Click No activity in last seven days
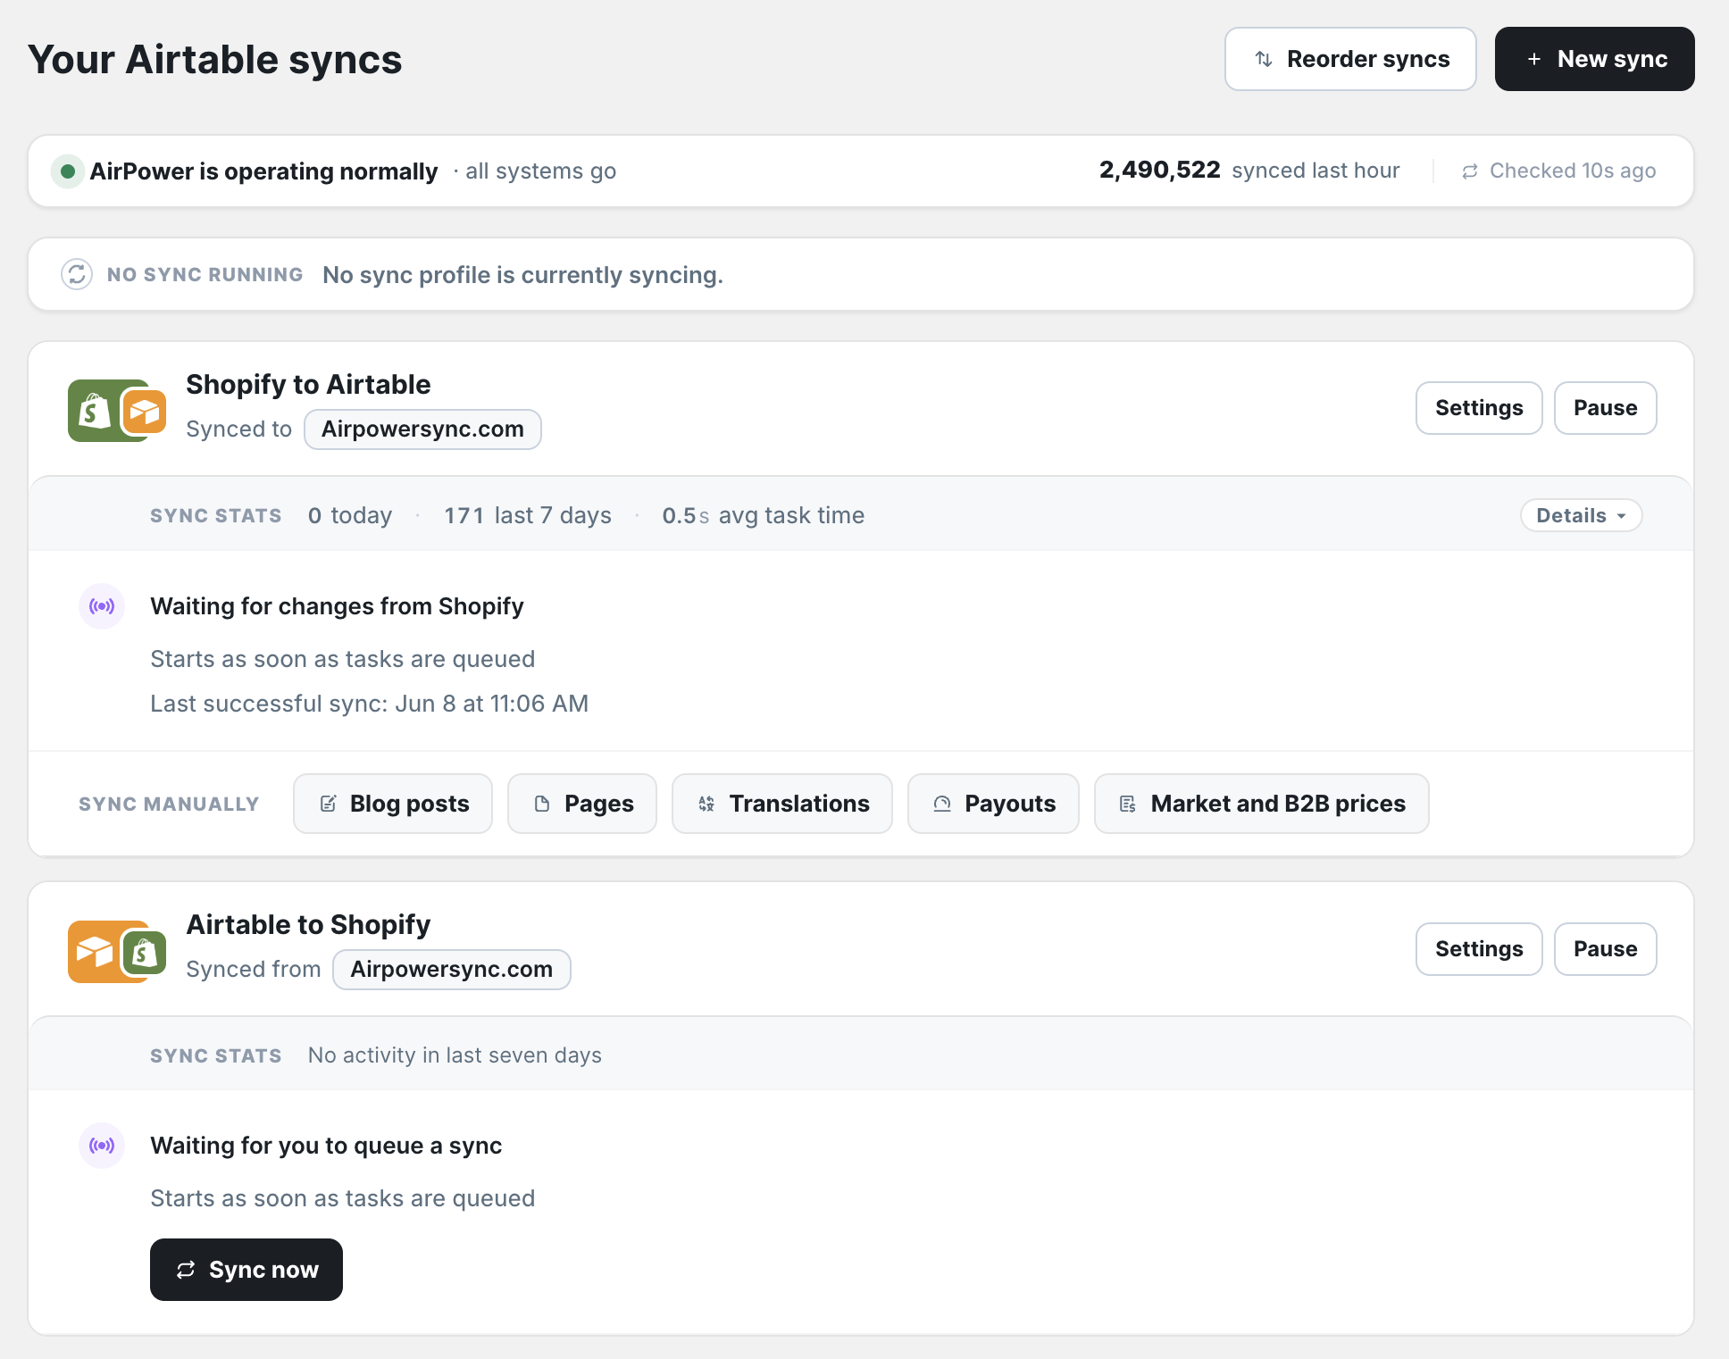Viewport: 1729px width, 1359px height. point(455,1055)
